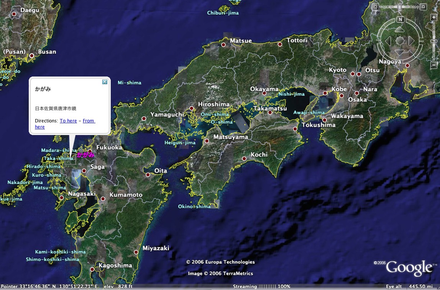The height and width of the screenshot is (290, 440).
Task: Close the かがみ info balloon
Action: coord(105,82)
